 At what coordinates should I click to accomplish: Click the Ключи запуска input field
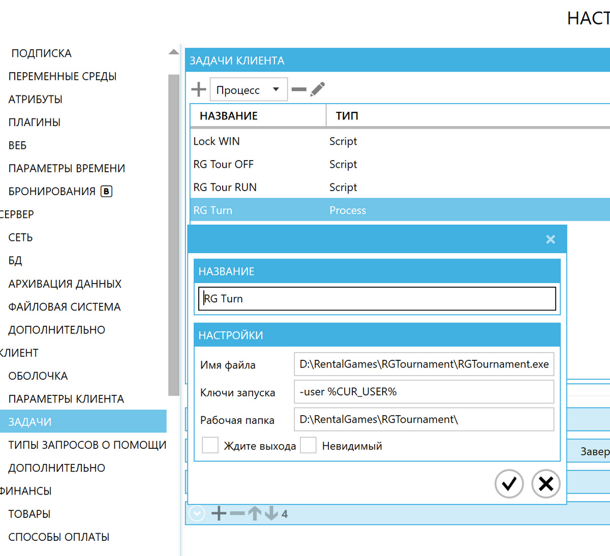(423, 392)
